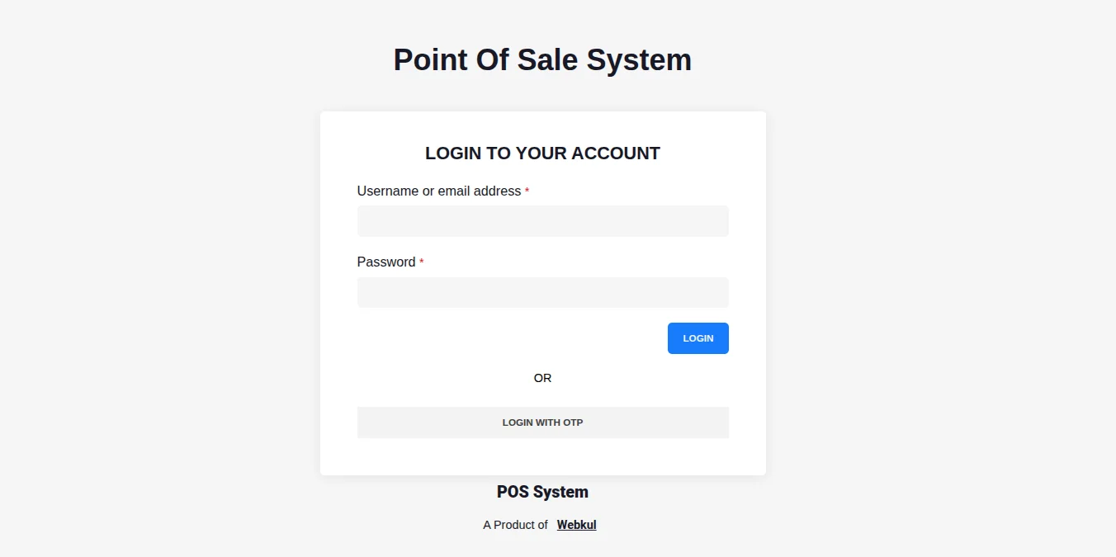Screen dimensions: 1116x557
Task: Click the 'Point Of Sale System' page title
Action: tap(542, 59)
